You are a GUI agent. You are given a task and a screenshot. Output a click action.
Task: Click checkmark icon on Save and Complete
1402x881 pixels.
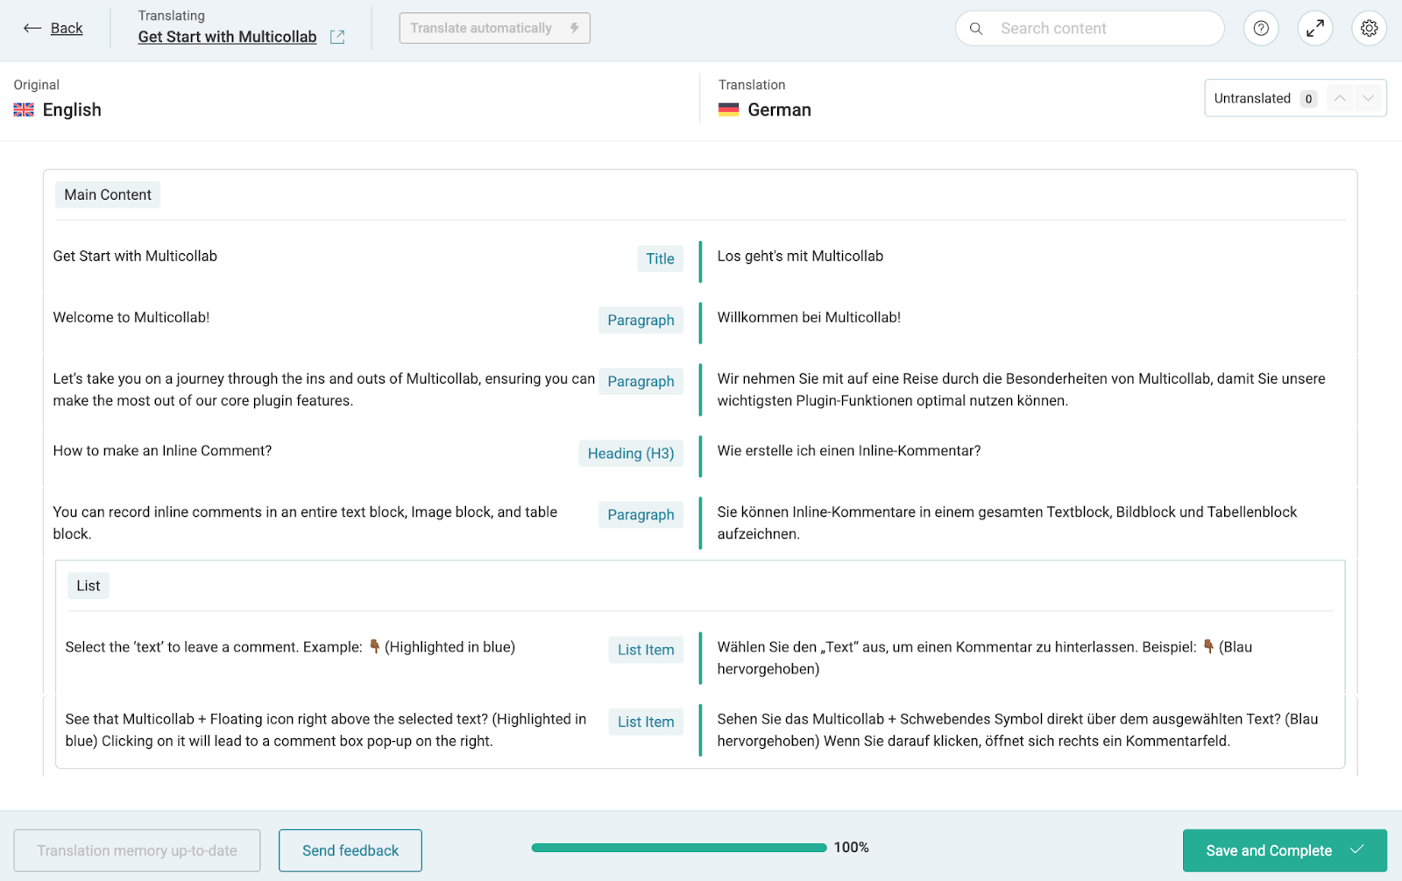pyautogui.click(x=1357, y=849)
